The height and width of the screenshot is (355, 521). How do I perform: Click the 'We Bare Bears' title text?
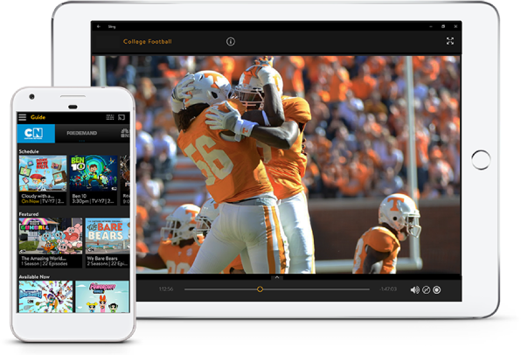[x=102, y=258]
